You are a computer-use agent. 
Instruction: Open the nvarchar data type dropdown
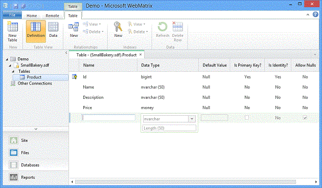pos(192,119)
